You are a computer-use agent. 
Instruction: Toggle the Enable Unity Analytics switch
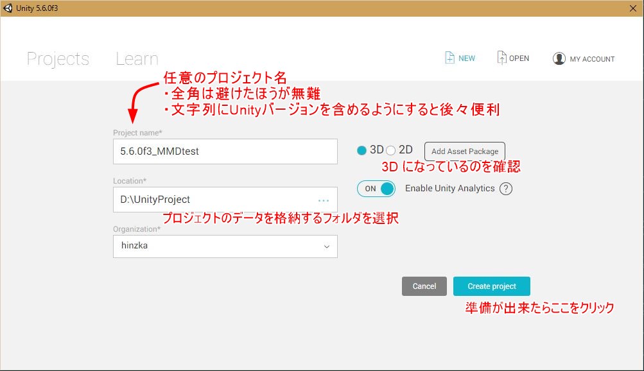(x=376, y=189)
